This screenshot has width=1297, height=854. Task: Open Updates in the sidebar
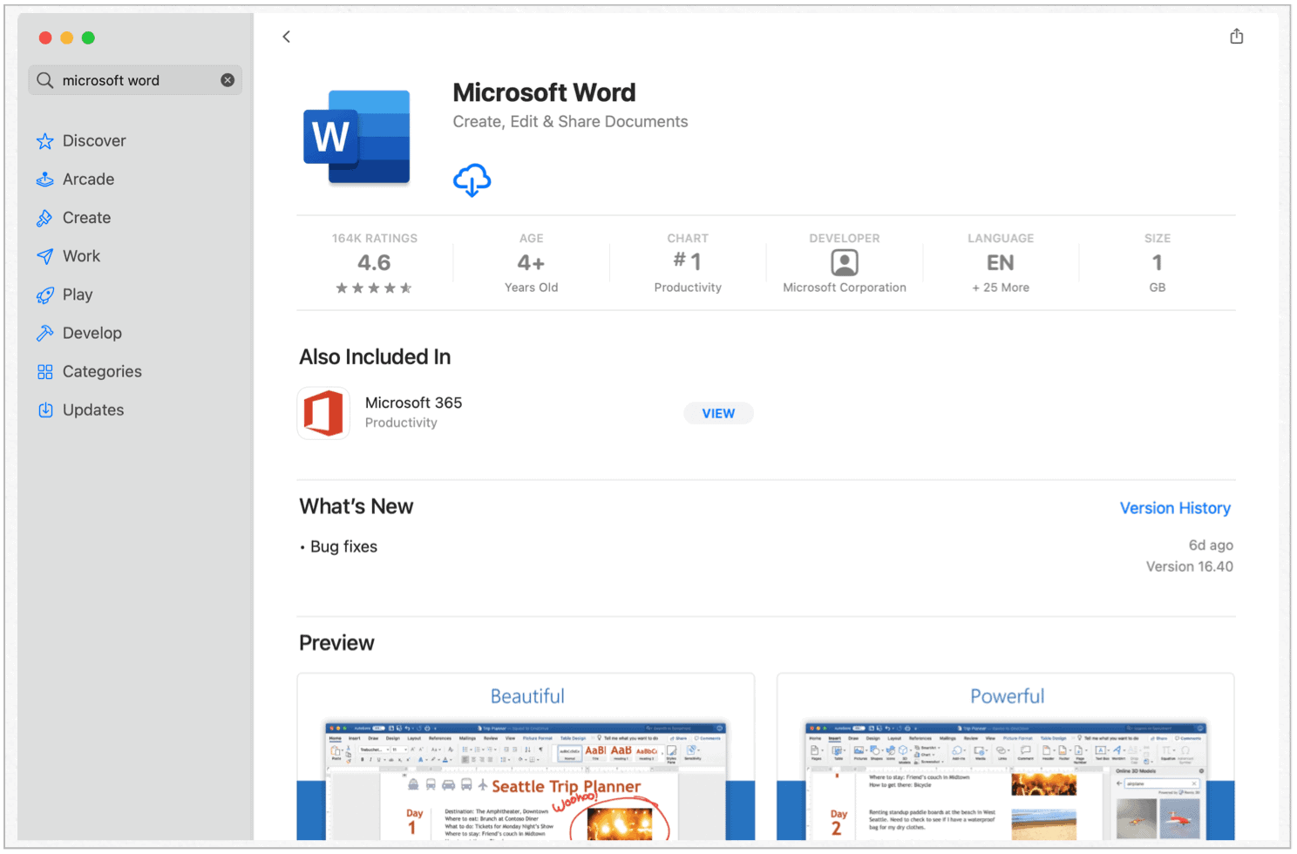[93, 410]
